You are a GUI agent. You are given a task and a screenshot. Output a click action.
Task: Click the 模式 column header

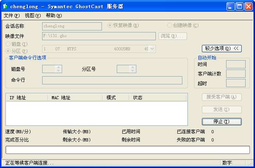click(116, 98)
